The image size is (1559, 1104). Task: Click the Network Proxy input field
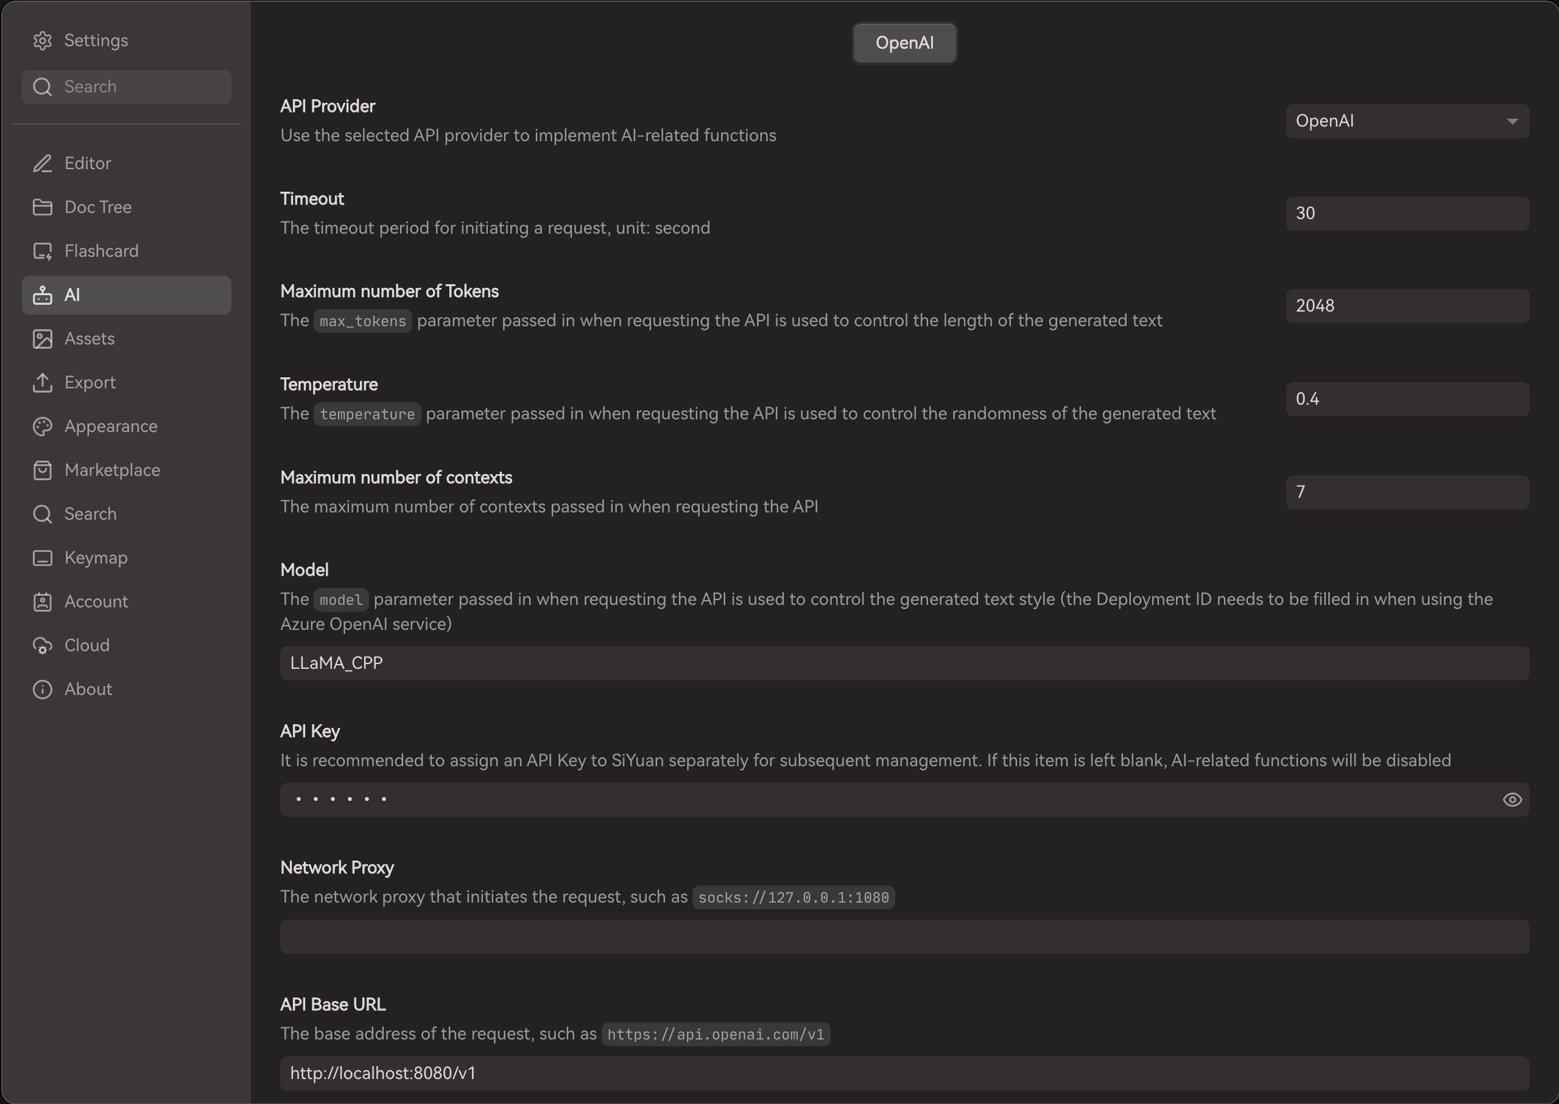click(904, 937)
